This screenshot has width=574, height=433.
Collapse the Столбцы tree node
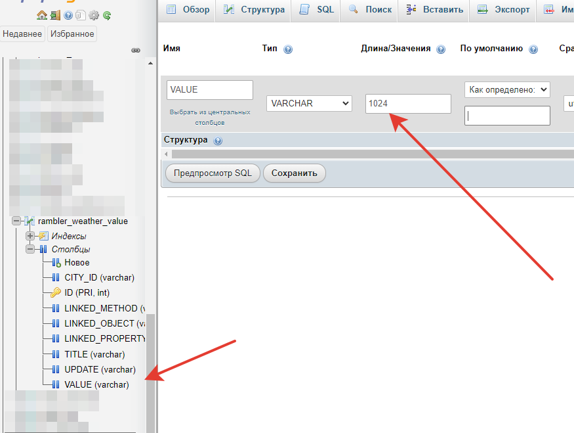click(30, 249)
